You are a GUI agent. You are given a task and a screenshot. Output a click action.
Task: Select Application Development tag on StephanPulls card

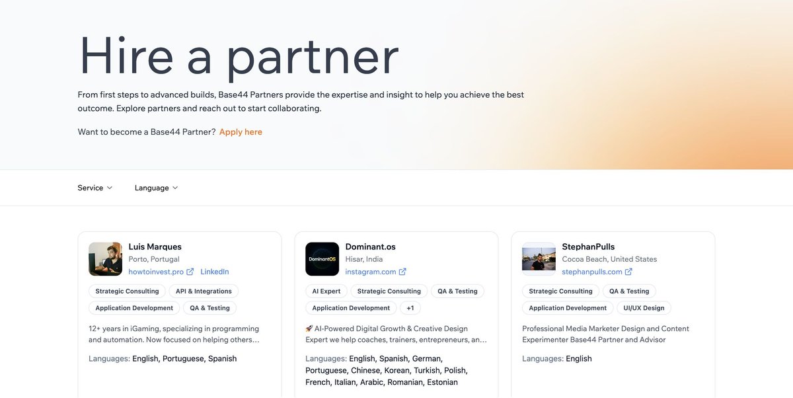pos(568,308)
